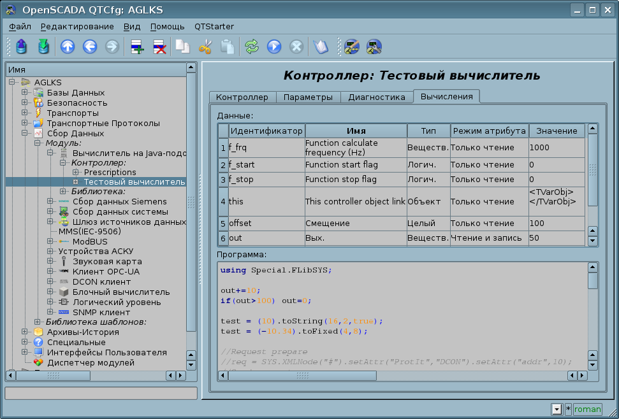
Task: Click the Имя column header in data table
Action: (356, 131)
